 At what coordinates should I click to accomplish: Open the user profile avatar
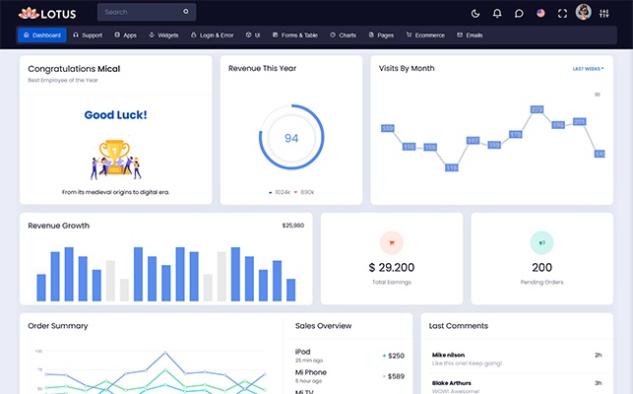(583, 12)
